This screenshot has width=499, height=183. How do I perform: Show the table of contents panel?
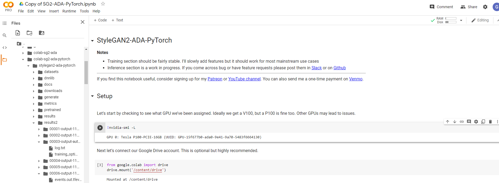click(5, 23)
